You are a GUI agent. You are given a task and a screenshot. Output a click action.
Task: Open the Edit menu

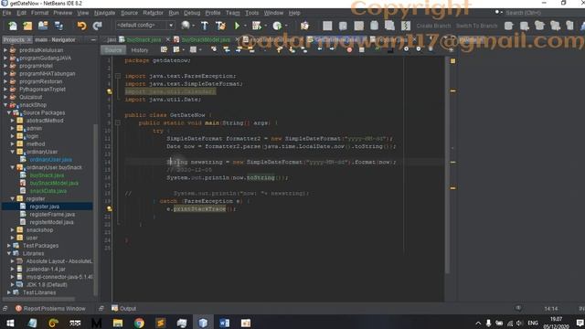click(22, 13)
